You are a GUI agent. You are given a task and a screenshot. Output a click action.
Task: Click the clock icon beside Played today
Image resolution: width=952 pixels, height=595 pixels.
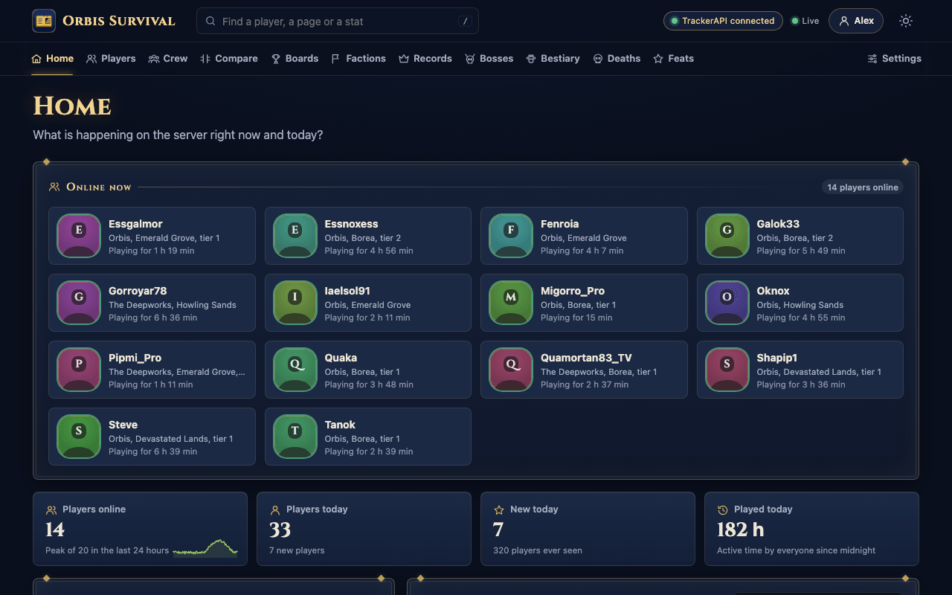point(723,510)
